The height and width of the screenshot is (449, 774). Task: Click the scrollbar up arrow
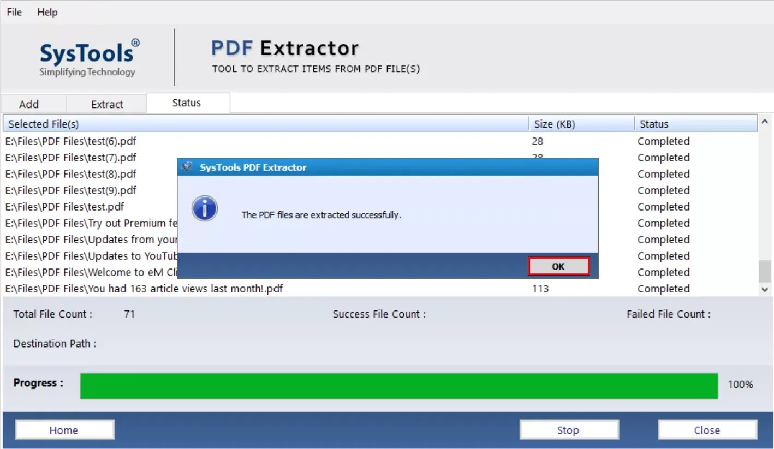(765, 121)
